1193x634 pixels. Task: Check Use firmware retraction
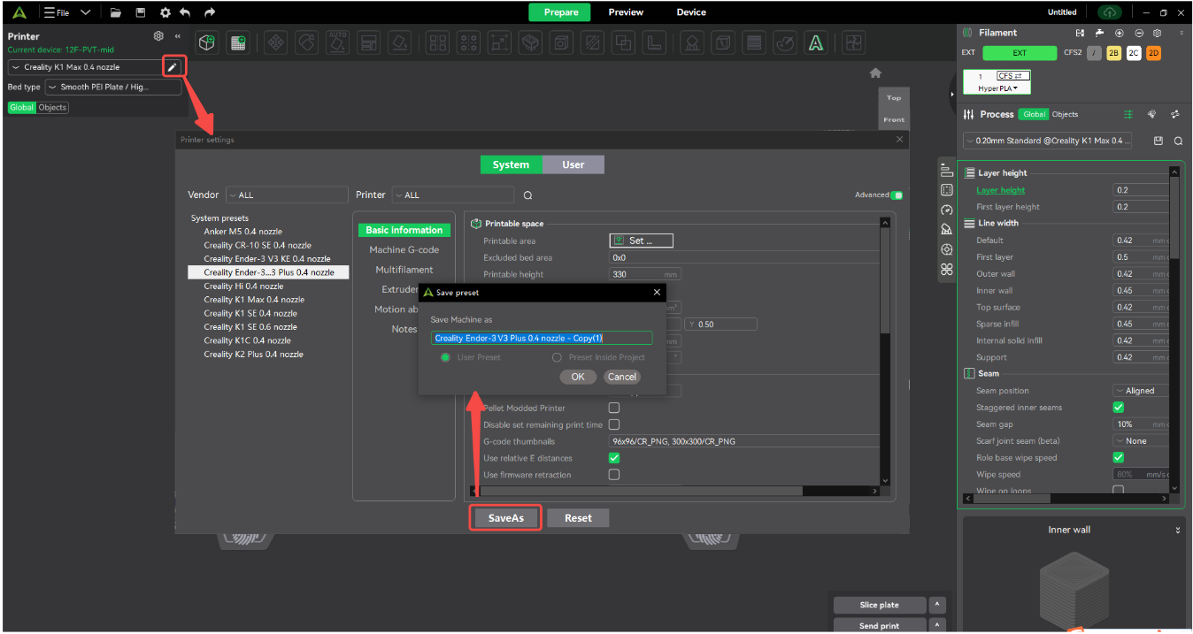click(x=614, y=475)
